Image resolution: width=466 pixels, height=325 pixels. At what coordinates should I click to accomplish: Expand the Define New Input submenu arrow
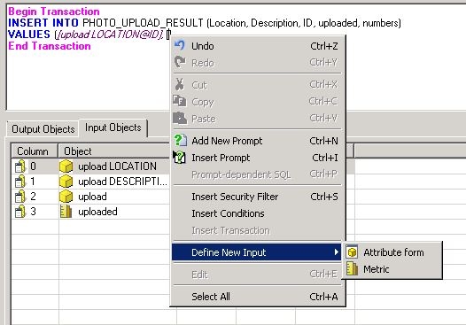[336, 251]
